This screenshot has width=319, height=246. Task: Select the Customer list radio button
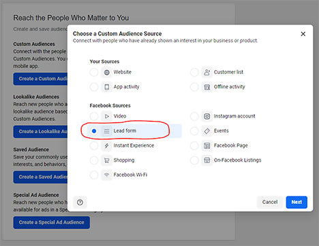coord(194,72)
